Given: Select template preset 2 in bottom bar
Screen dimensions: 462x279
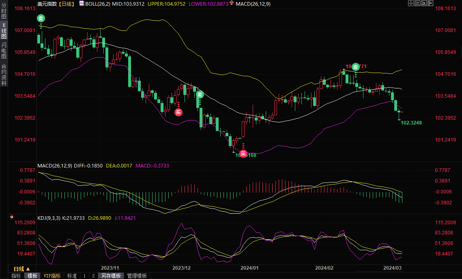Looking at the screenshot, I should pos(93,276).
